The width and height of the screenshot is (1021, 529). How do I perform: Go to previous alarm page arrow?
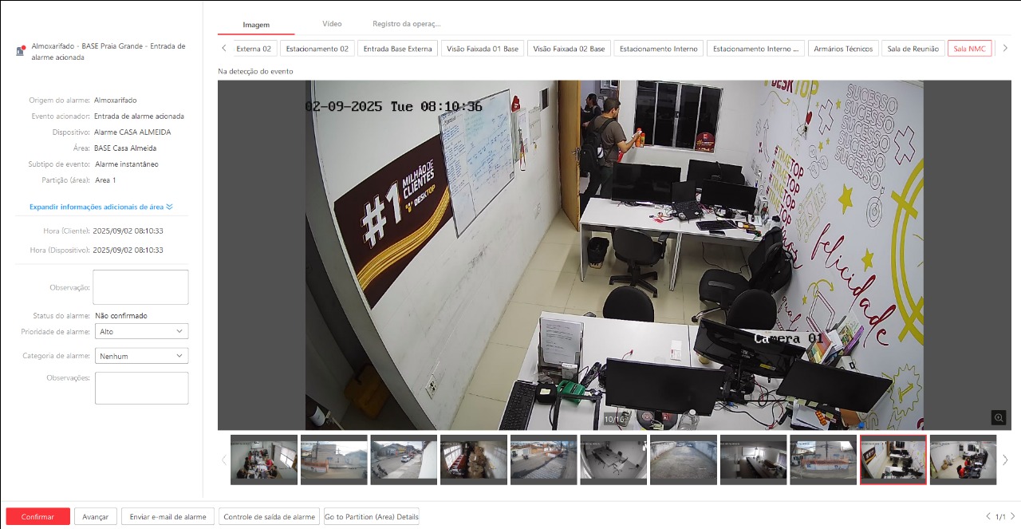pyautogui.click(x=989, y=517)
